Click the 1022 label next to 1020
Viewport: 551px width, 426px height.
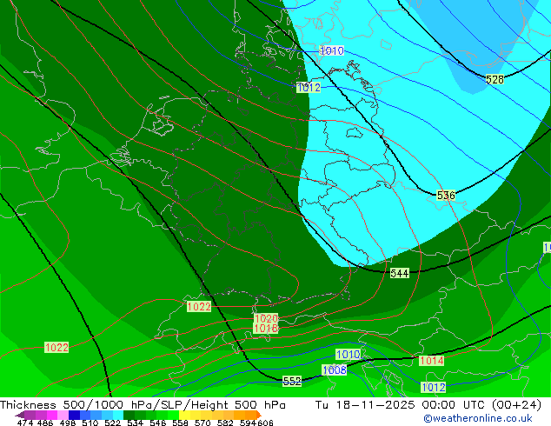199,307
